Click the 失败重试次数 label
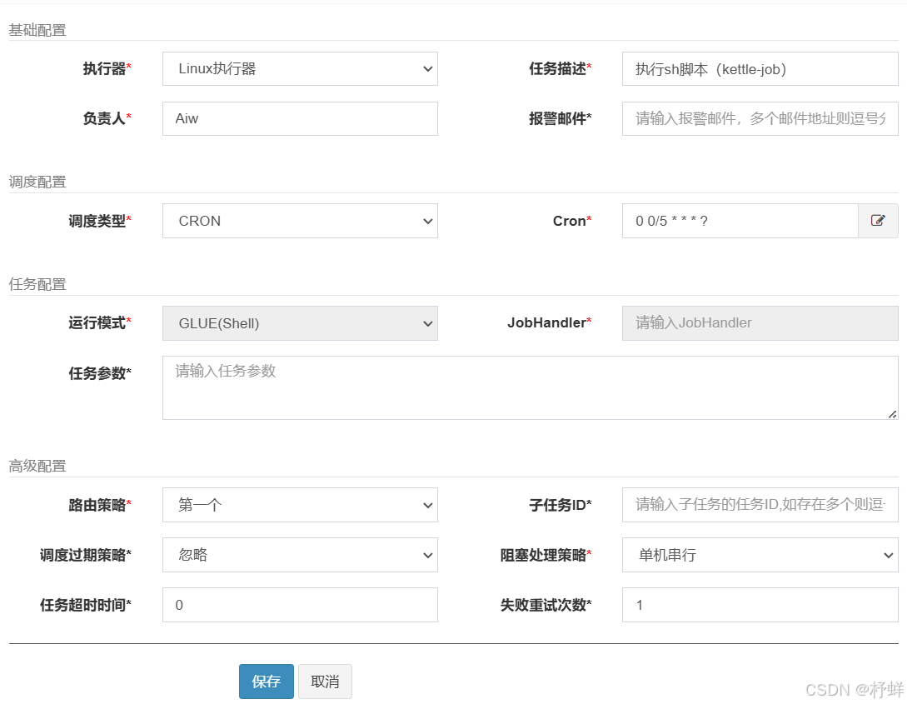The image size is (907, 704). tap(546, 605)
